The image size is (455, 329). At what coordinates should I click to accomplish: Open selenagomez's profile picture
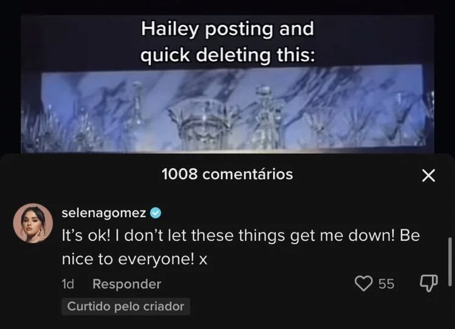coord(33,223)
